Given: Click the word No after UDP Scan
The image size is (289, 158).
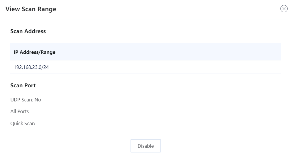Looking at the screenshot, I should point(38,100).
